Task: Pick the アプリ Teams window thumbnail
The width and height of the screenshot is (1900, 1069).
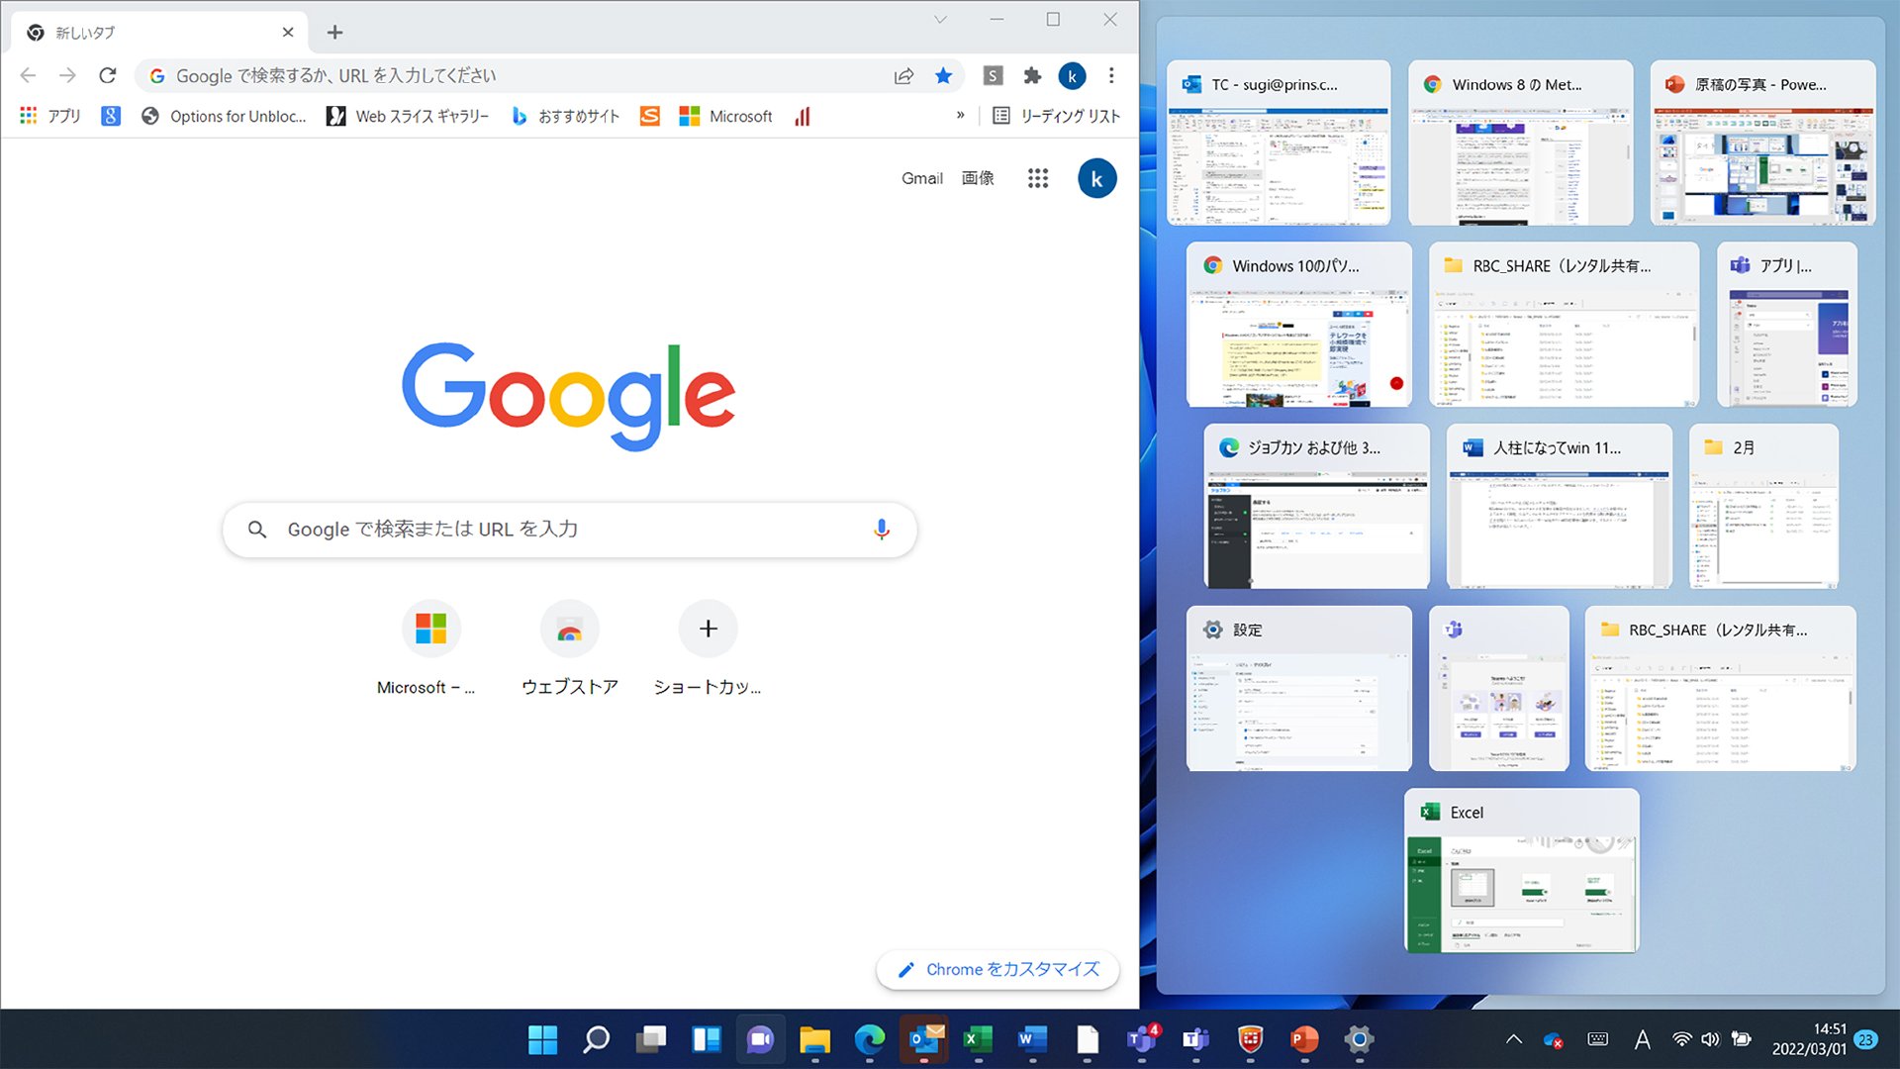Action: click(x=1787, y=325)
